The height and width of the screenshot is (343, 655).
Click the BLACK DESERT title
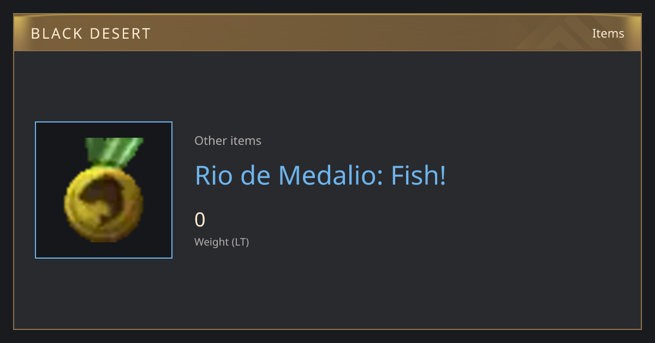pyautogui.click(x=91, y=34)
